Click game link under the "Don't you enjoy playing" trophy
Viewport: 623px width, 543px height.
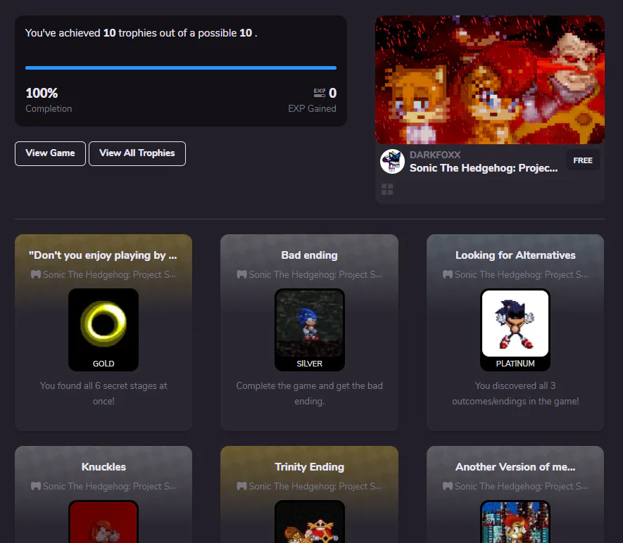[109, 274]
